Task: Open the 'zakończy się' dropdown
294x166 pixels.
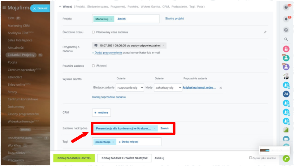Action: pyautogui.click(x=168, y=88)
